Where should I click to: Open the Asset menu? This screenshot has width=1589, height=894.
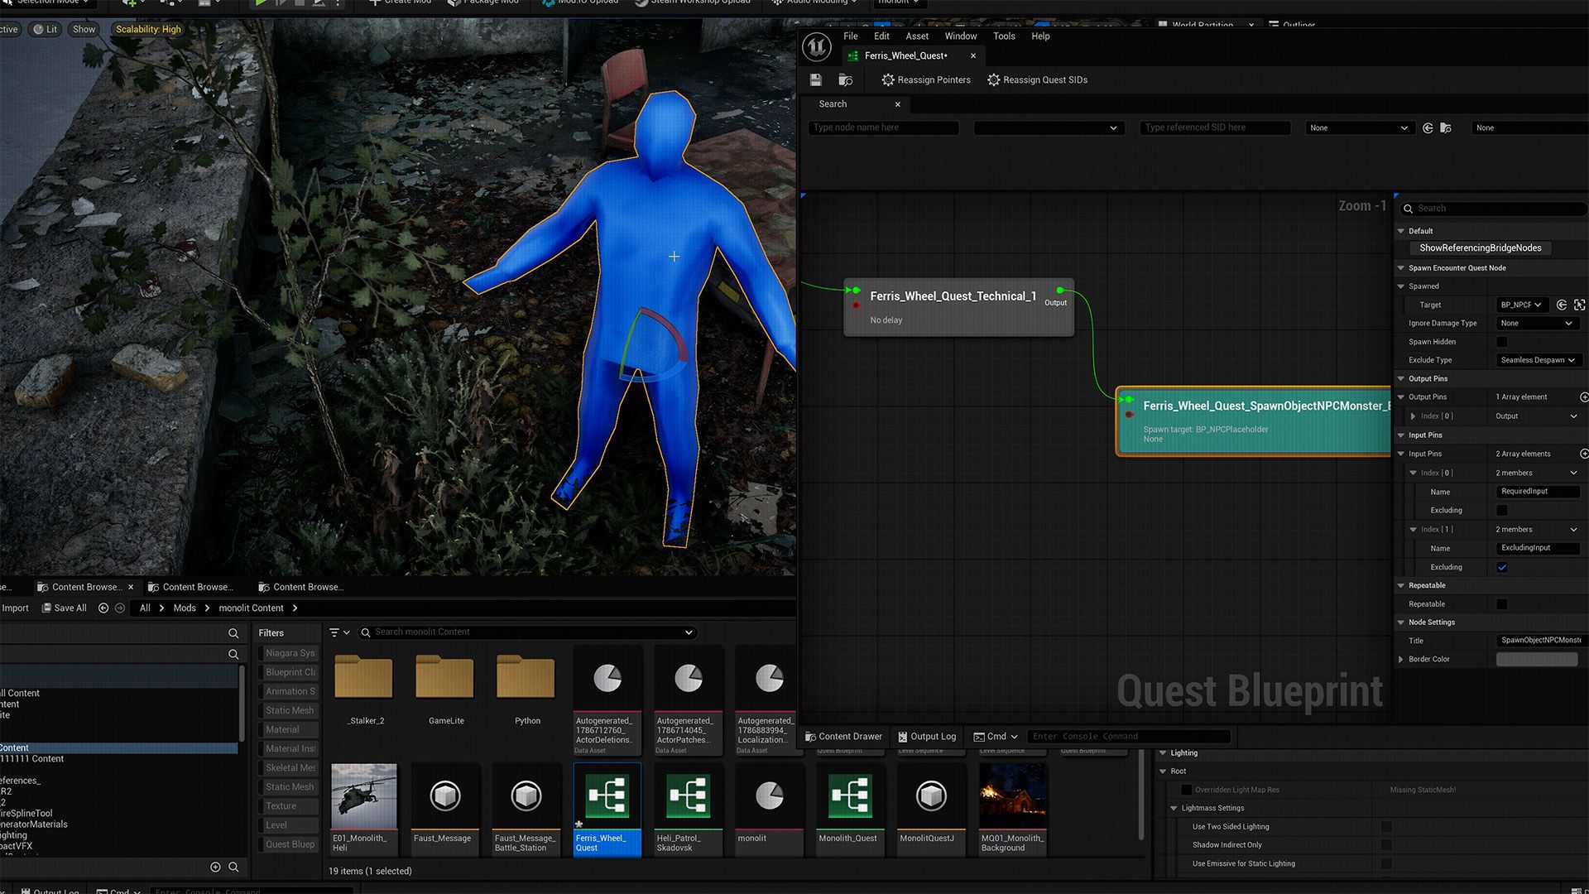916,36
